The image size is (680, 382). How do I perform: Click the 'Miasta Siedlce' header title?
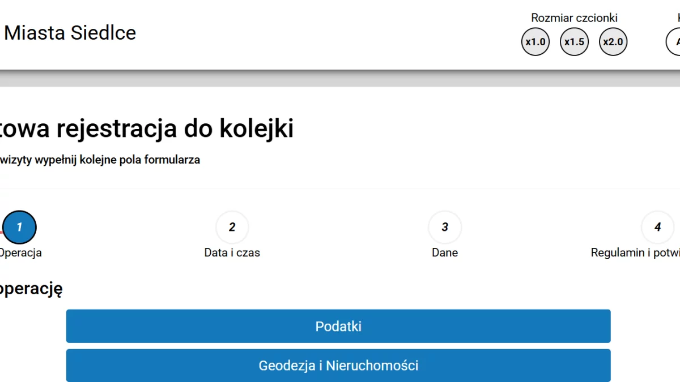(x=70, y=33)
